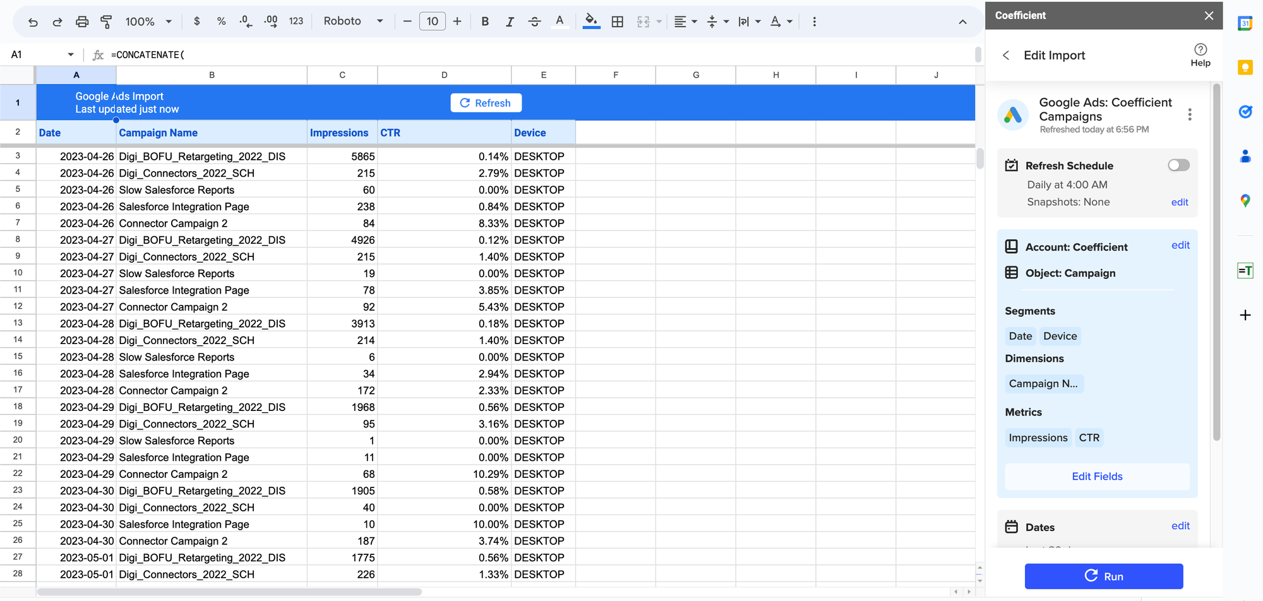The image size is (1263, 601).
Task: Open horizontal align dropdown
Action: click(685, 21)
